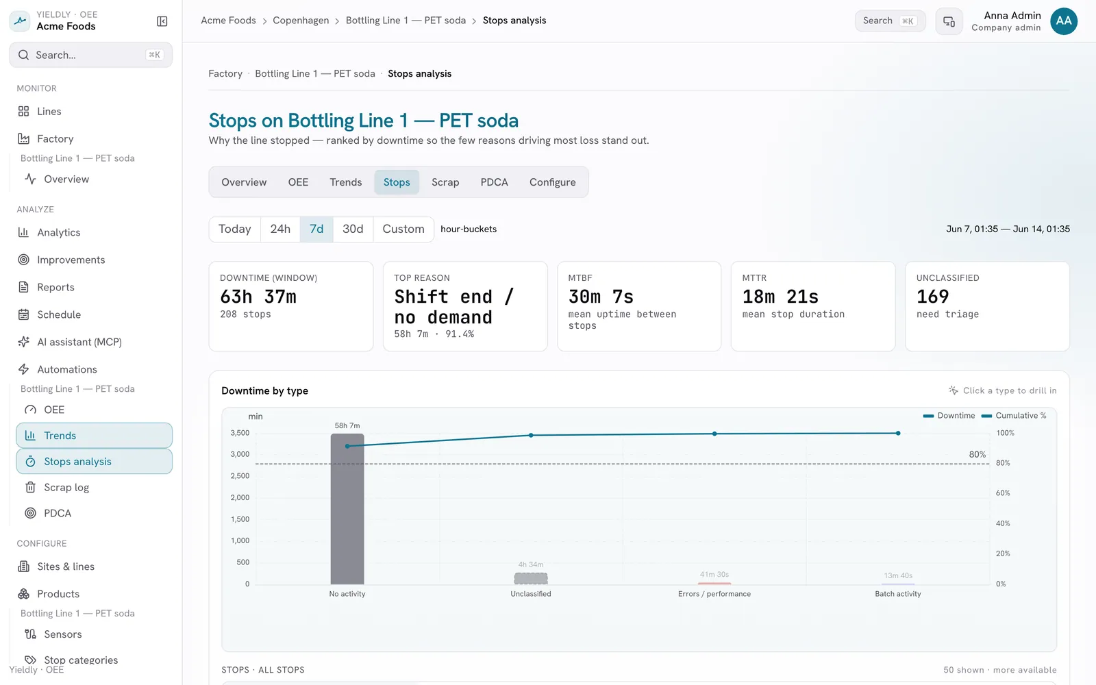The image size is (1096, 685).
Task: Click the sidebar Search input field
Action: coord(90,55)
